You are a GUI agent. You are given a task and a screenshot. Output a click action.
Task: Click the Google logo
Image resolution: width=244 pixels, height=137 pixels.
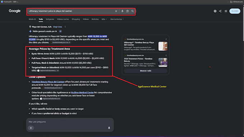tap(15, 11)
